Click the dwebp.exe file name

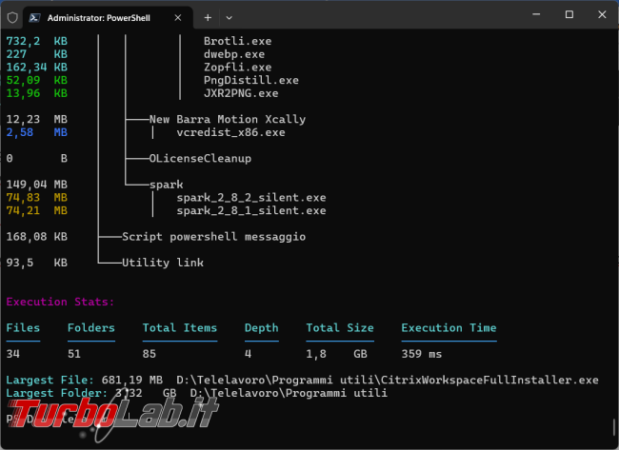(x=234, y=54)
